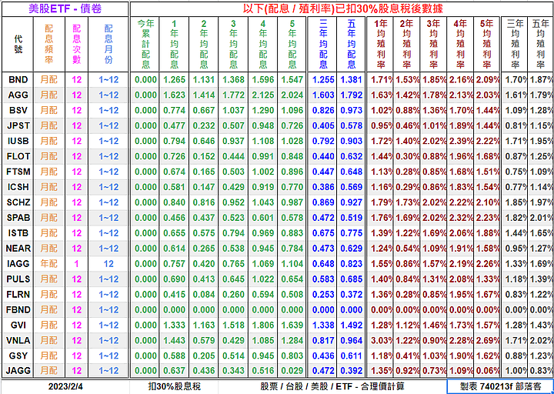Click the IUSB ticker cell
554x394 pixels.
click(x=18, y=141)
